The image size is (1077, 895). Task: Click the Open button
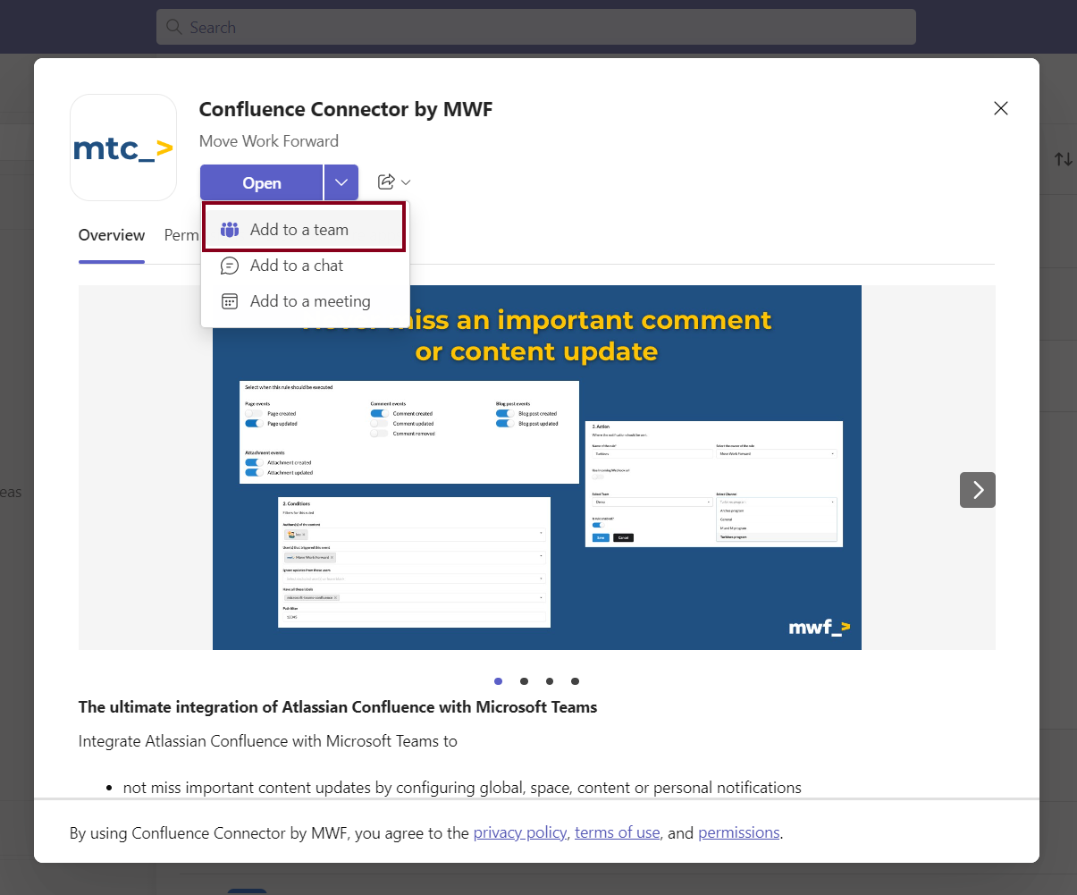(261, 182)
